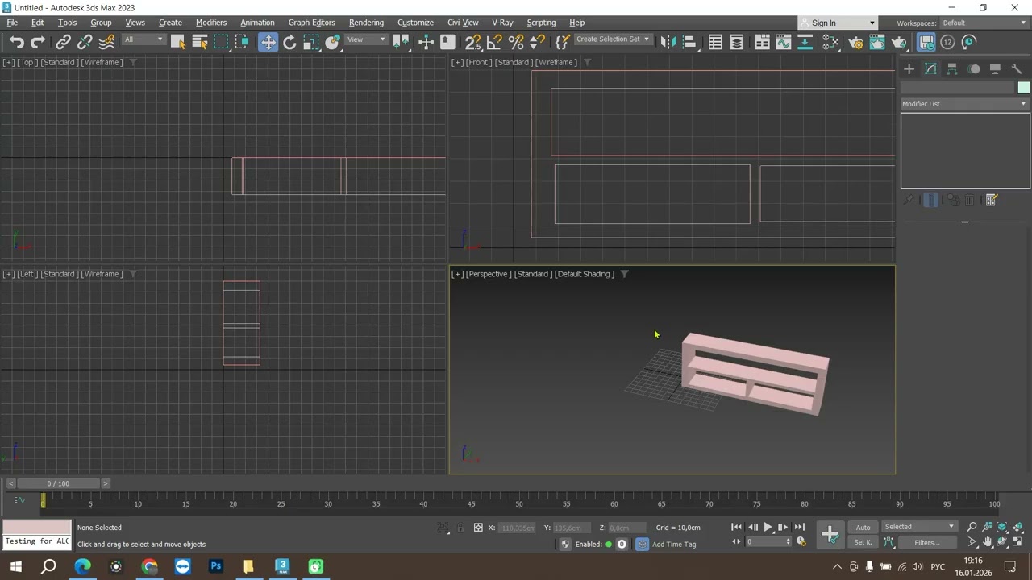Open the V-Ray menu
The height and width of the screenshot is (580, 1032).
coord(502,23)
